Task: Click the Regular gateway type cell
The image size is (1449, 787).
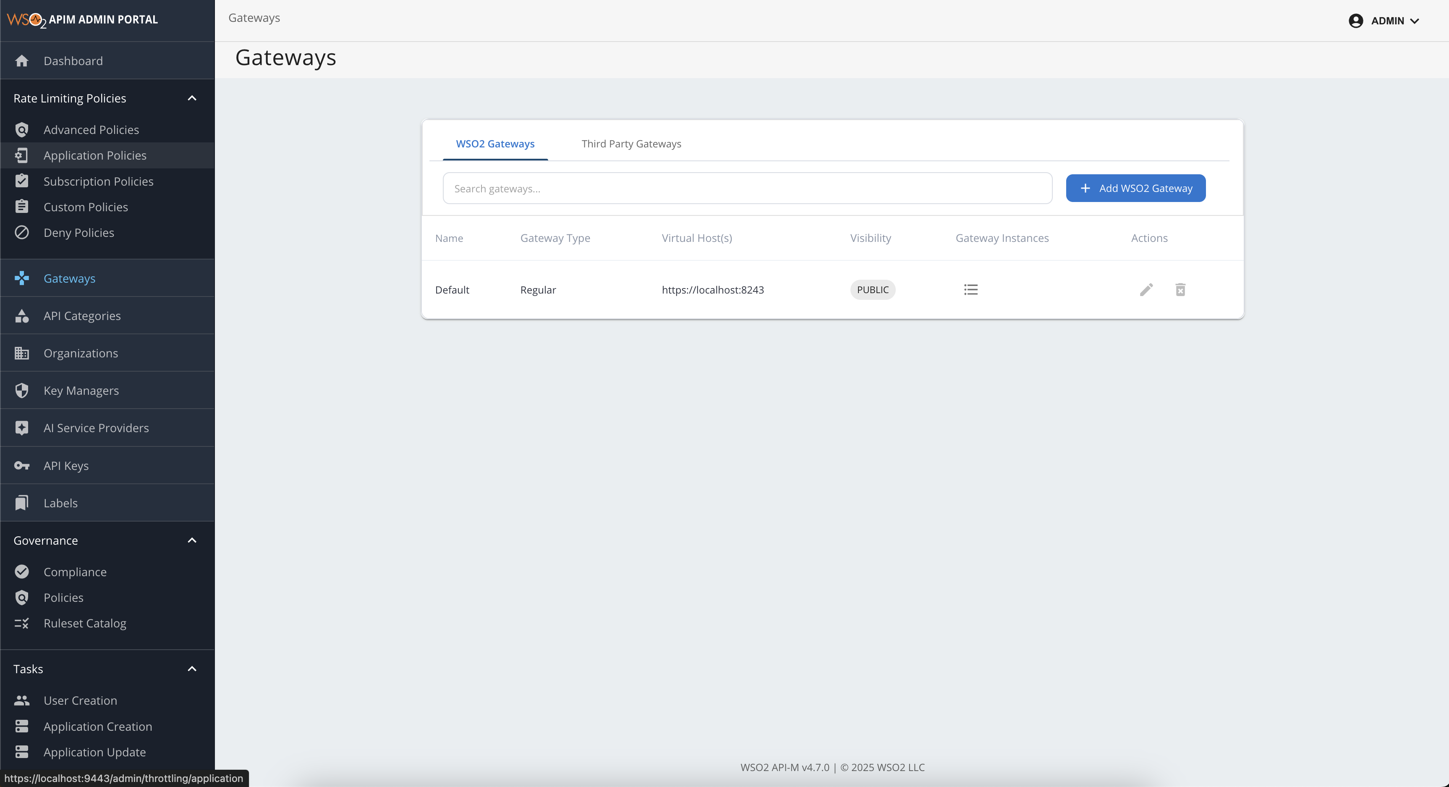Action: click(538, 290)
